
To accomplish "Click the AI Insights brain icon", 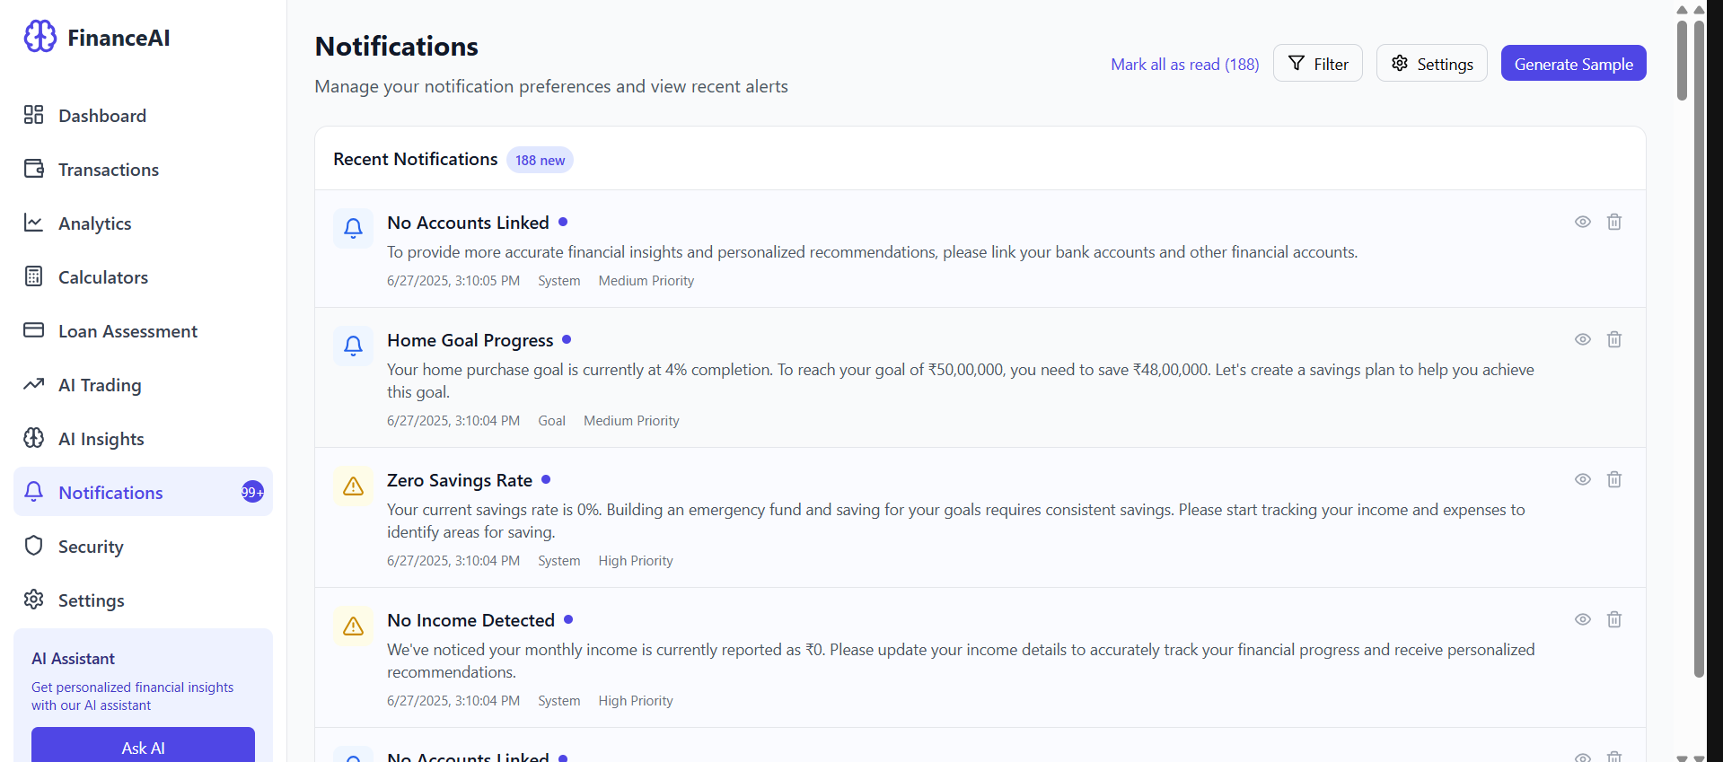I will (x=34, y=438).
